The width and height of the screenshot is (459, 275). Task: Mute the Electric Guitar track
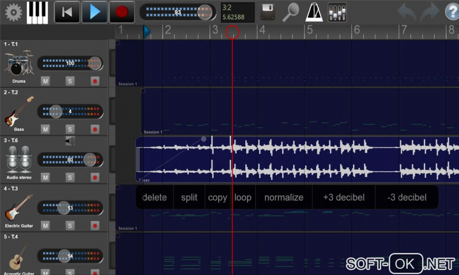[45, 226]
